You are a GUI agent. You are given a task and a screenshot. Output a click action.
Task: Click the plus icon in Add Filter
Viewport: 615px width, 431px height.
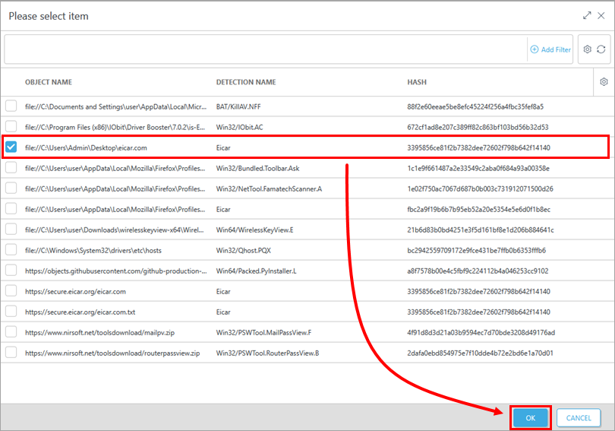coord(535,49)
